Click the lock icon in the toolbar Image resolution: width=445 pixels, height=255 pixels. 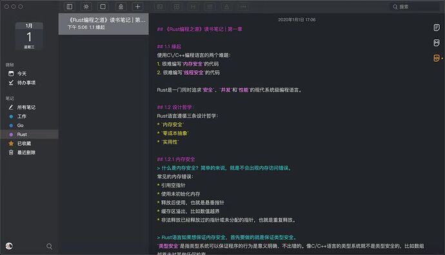121,6
